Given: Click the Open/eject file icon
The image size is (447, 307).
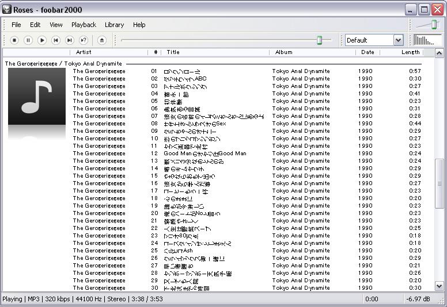Looking at the screenshot, I should (102, 40).
